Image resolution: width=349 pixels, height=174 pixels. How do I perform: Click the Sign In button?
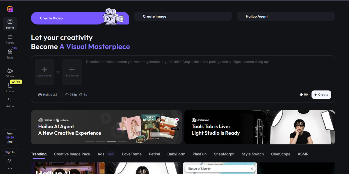tap(10, 152)
